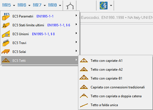Expand the EC5 Parametri submenu arrow
Image resolution: width=153 pixels, height=110 pixels.
[76, 16]
